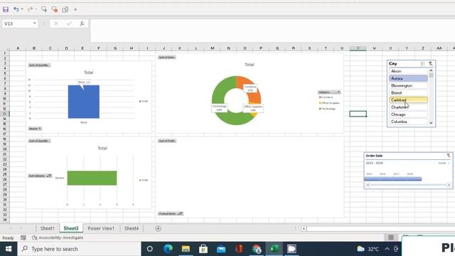
Task: Open the Customize Quick Access Toolbar dropdown
Action: click(x=75, y=9)
